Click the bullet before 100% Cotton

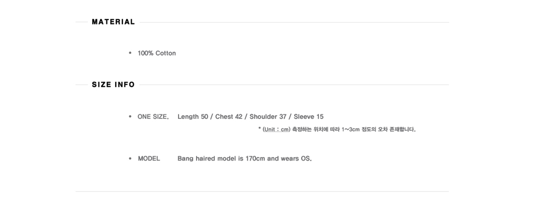click(x=130, y=53)
